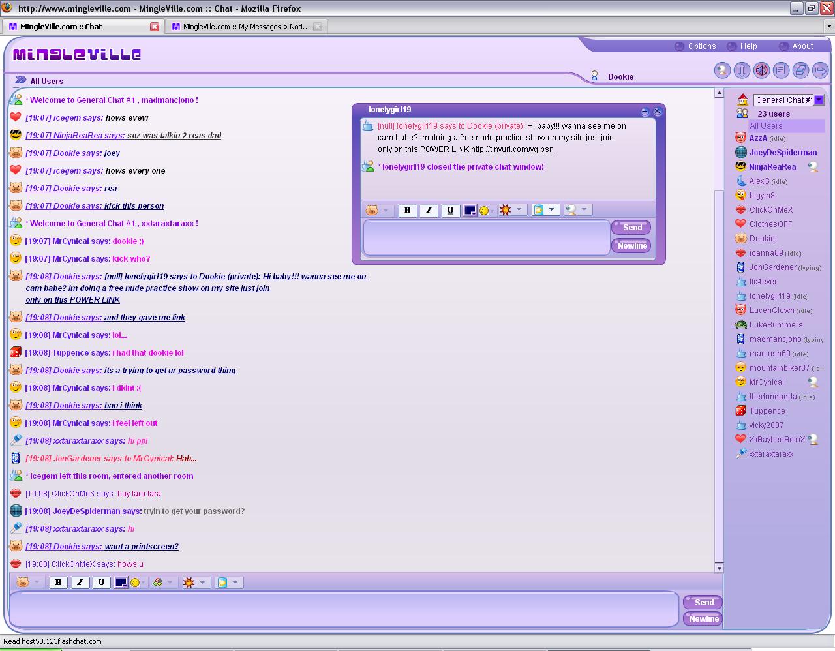Open the chat log document icon
This screenshot has height=651, width=835.
click(x=781, y=70)
